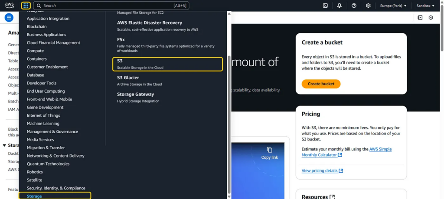Viewport: 444px width, 199px height.
Task: Open the View pricing details link
Action: 322,171
